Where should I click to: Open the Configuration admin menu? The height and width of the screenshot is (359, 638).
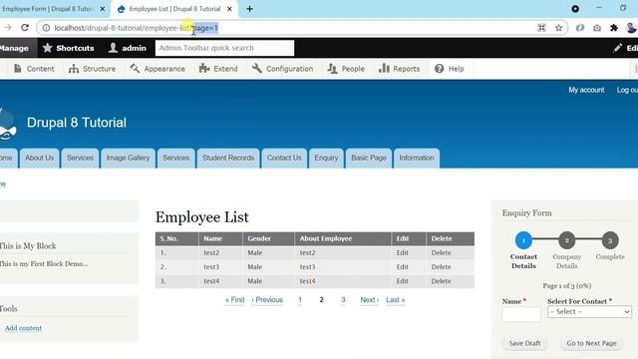(x=283, y=69)
